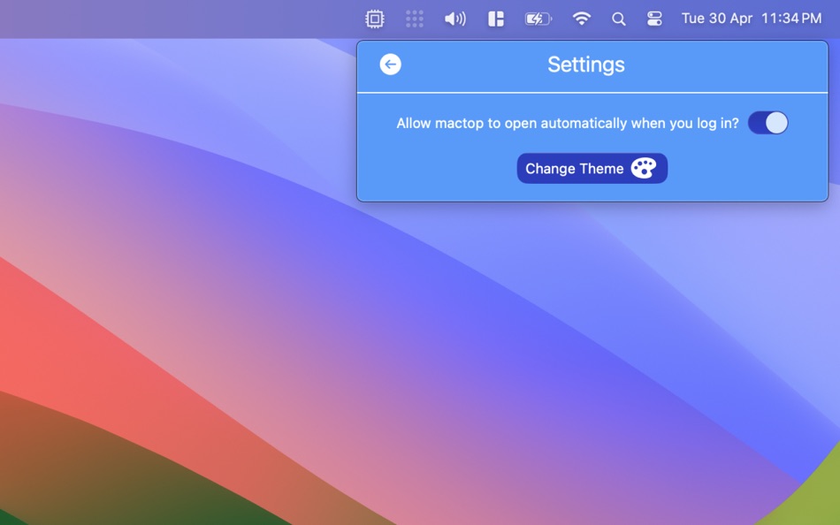Click the 11:34 PM time display
Image resolution: width=840 pixels, height=525 pixels.
pyautogui.click(x=791, y=18)
